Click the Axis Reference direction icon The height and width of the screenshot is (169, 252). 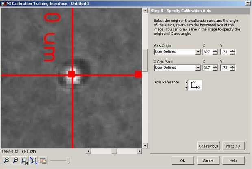[195, 85]
